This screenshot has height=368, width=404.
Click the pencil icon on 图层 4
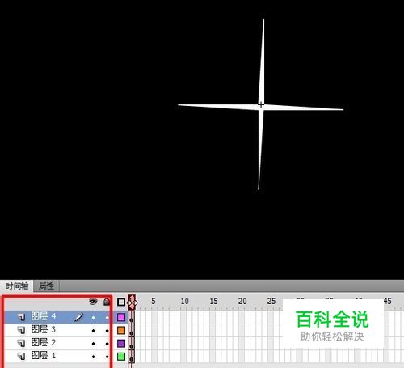(78, 317)
